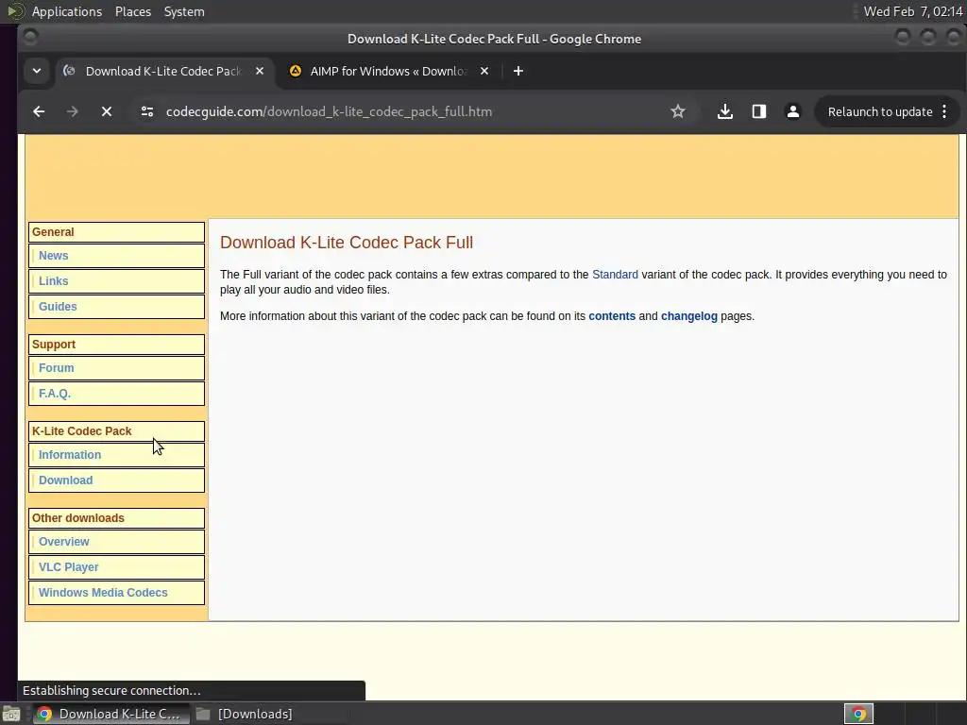The height and width of the screenshot is (725, 967).
Task: Switch to Download K-Lite Codec Pack tab
Action: (162, 71)
